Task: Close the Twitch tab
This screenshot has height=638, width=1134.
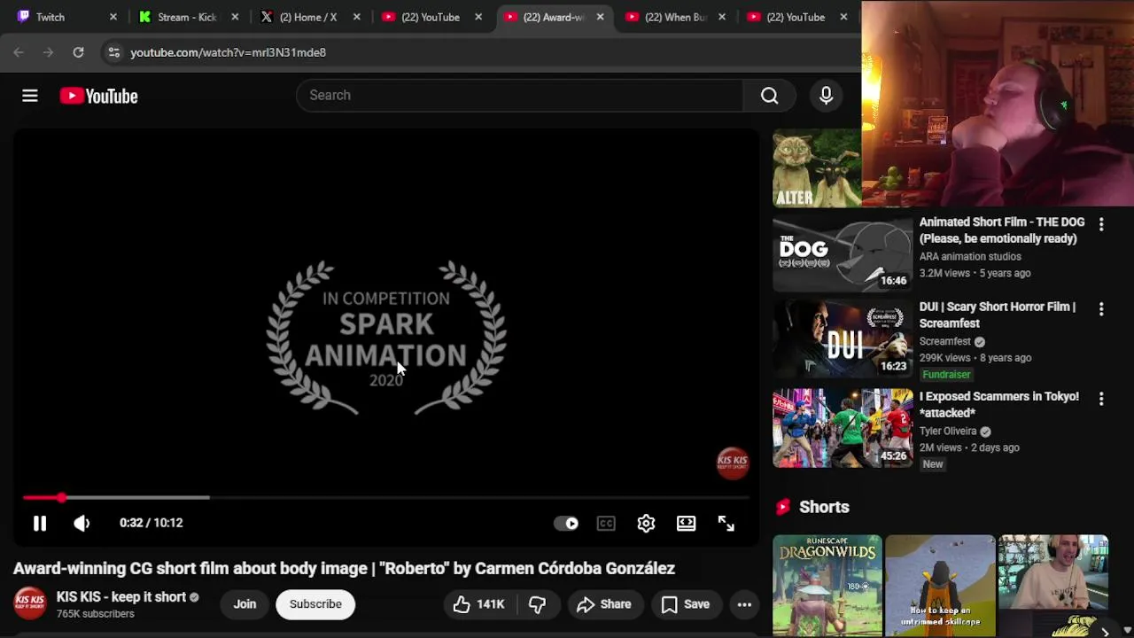Action: click(113, 17)
